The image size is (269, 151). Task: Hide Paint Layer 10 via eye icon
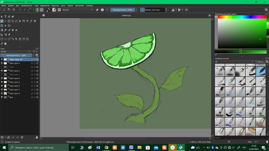(2, 59)
